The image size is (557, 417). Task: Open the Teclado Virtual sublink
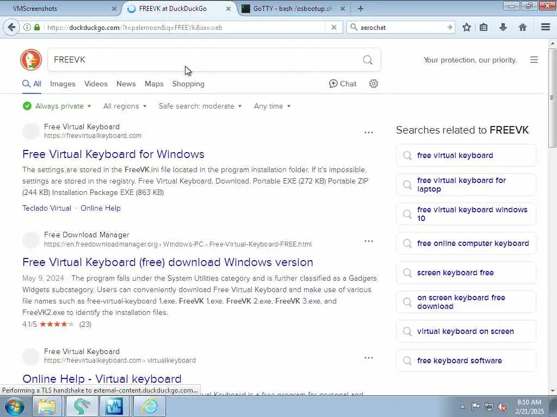point(47,208)
